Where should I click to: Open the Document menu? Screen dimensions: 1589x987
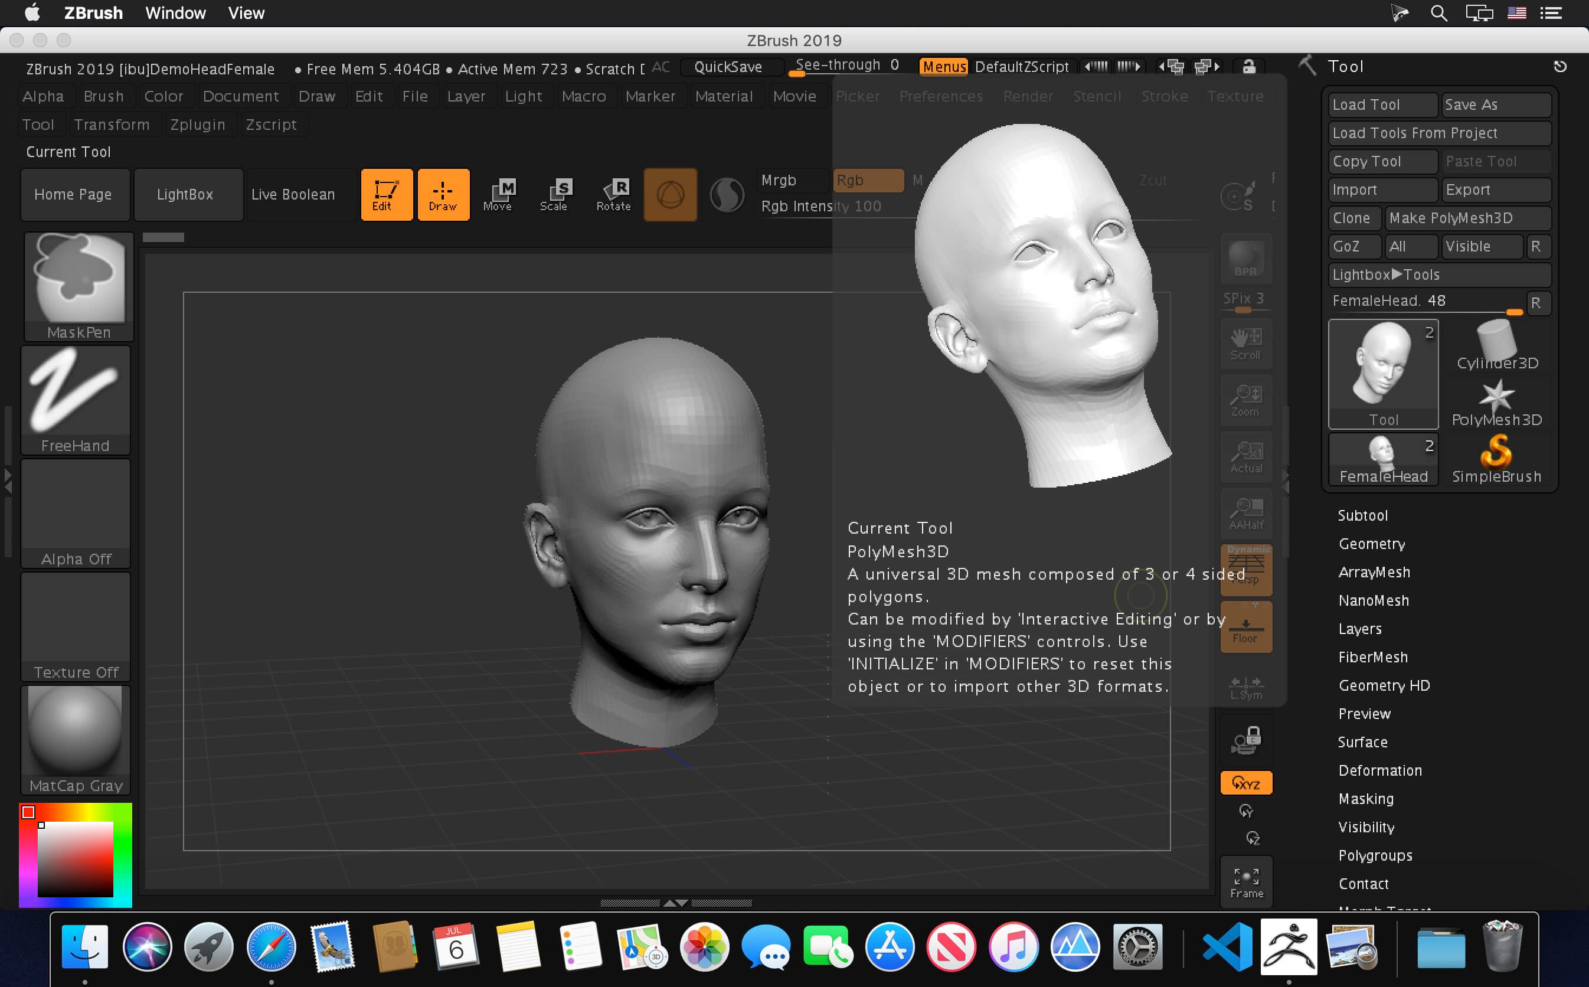tap(241, 96)
